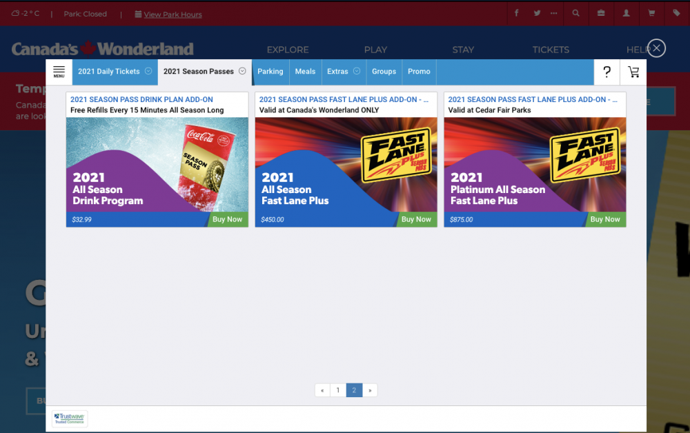
Task: Click the user account profile icon
Action: pyautogui.click(x=626, y=13)
